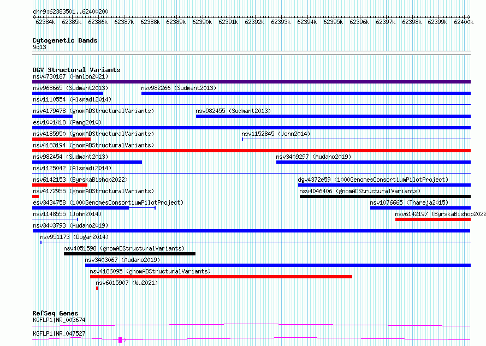Click nsv1076665 (Thareja2015) variant label

click(409, 202)
